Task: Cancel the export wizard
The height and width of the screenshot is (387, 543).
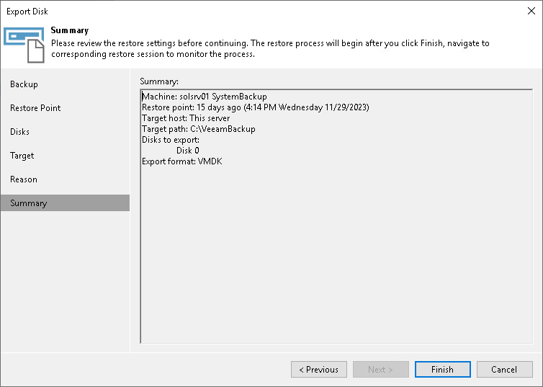Action: [x=505, y=369]
